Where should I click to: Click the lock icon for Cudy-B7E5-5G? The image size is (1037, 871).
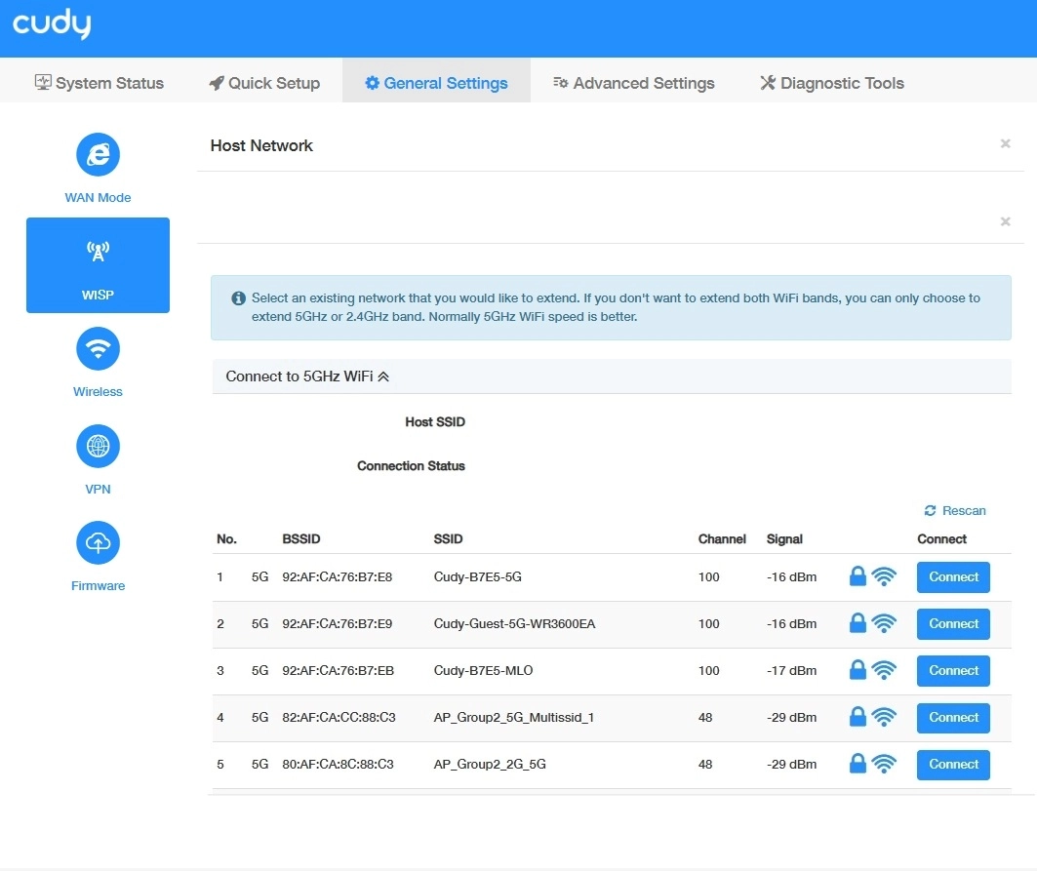(x=858, y=576)
